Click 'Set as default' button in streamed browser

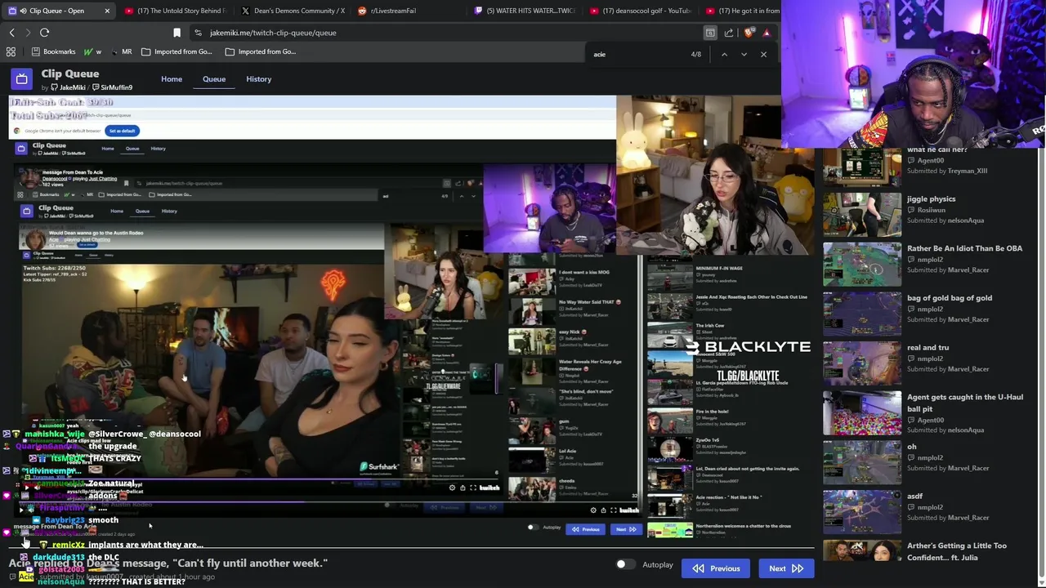point(122,131)
